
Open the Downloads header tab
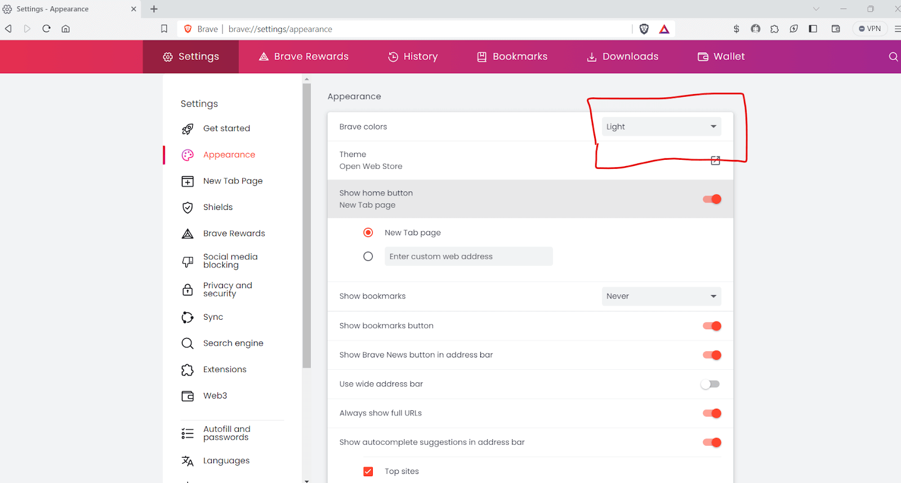[622, 56]
